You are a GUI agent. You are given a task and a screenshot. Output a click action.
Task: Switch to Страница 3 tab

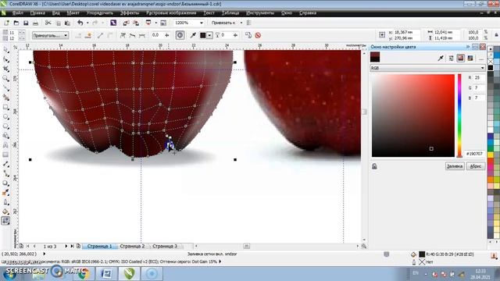[165, 247]
